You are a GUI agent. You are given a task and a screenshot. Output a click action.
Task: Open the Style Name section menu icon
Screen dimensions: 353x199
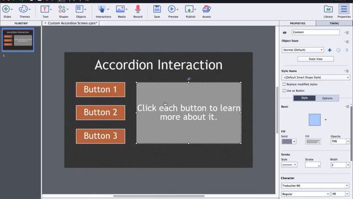point(347,71)
